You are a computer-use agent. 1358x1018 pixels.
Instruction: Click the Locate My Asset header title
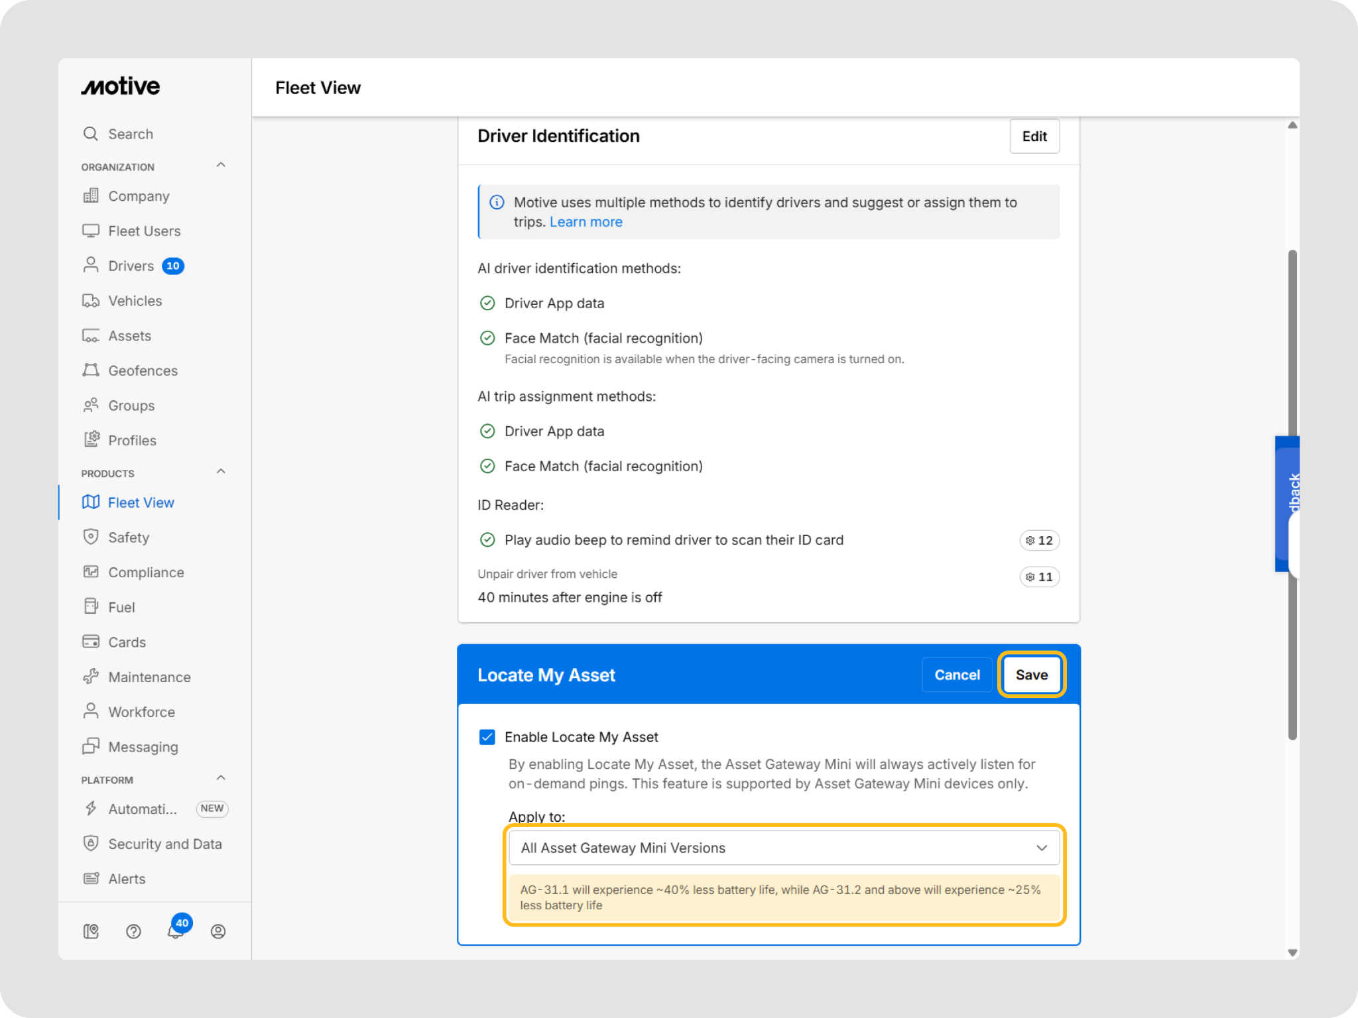point(546,675)
